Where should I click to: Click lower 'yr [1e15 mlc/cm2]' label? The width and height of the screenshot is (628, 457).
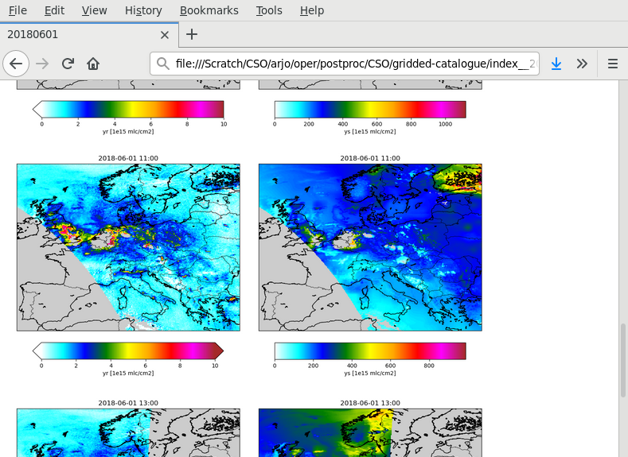click(128, 373)
